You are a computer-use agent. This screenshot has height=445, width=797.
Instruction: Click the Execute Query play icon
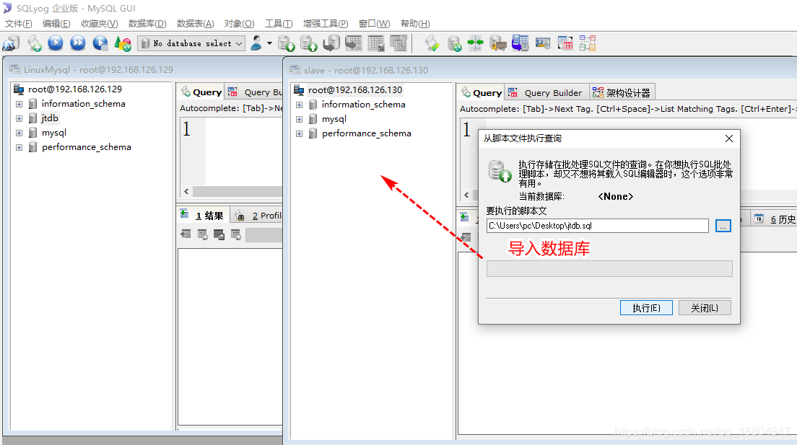pyautogui.click(x=56, y=43)
